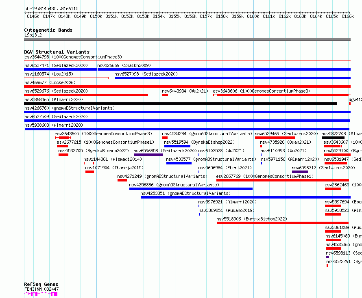The image size is (362, 298).
Task: Open the nsv1144861 (Alsmadi2014) label
Action: click(x=113, y=159)
